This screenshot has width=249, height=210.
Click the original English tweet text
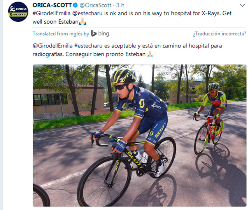(x=132, y=17)
